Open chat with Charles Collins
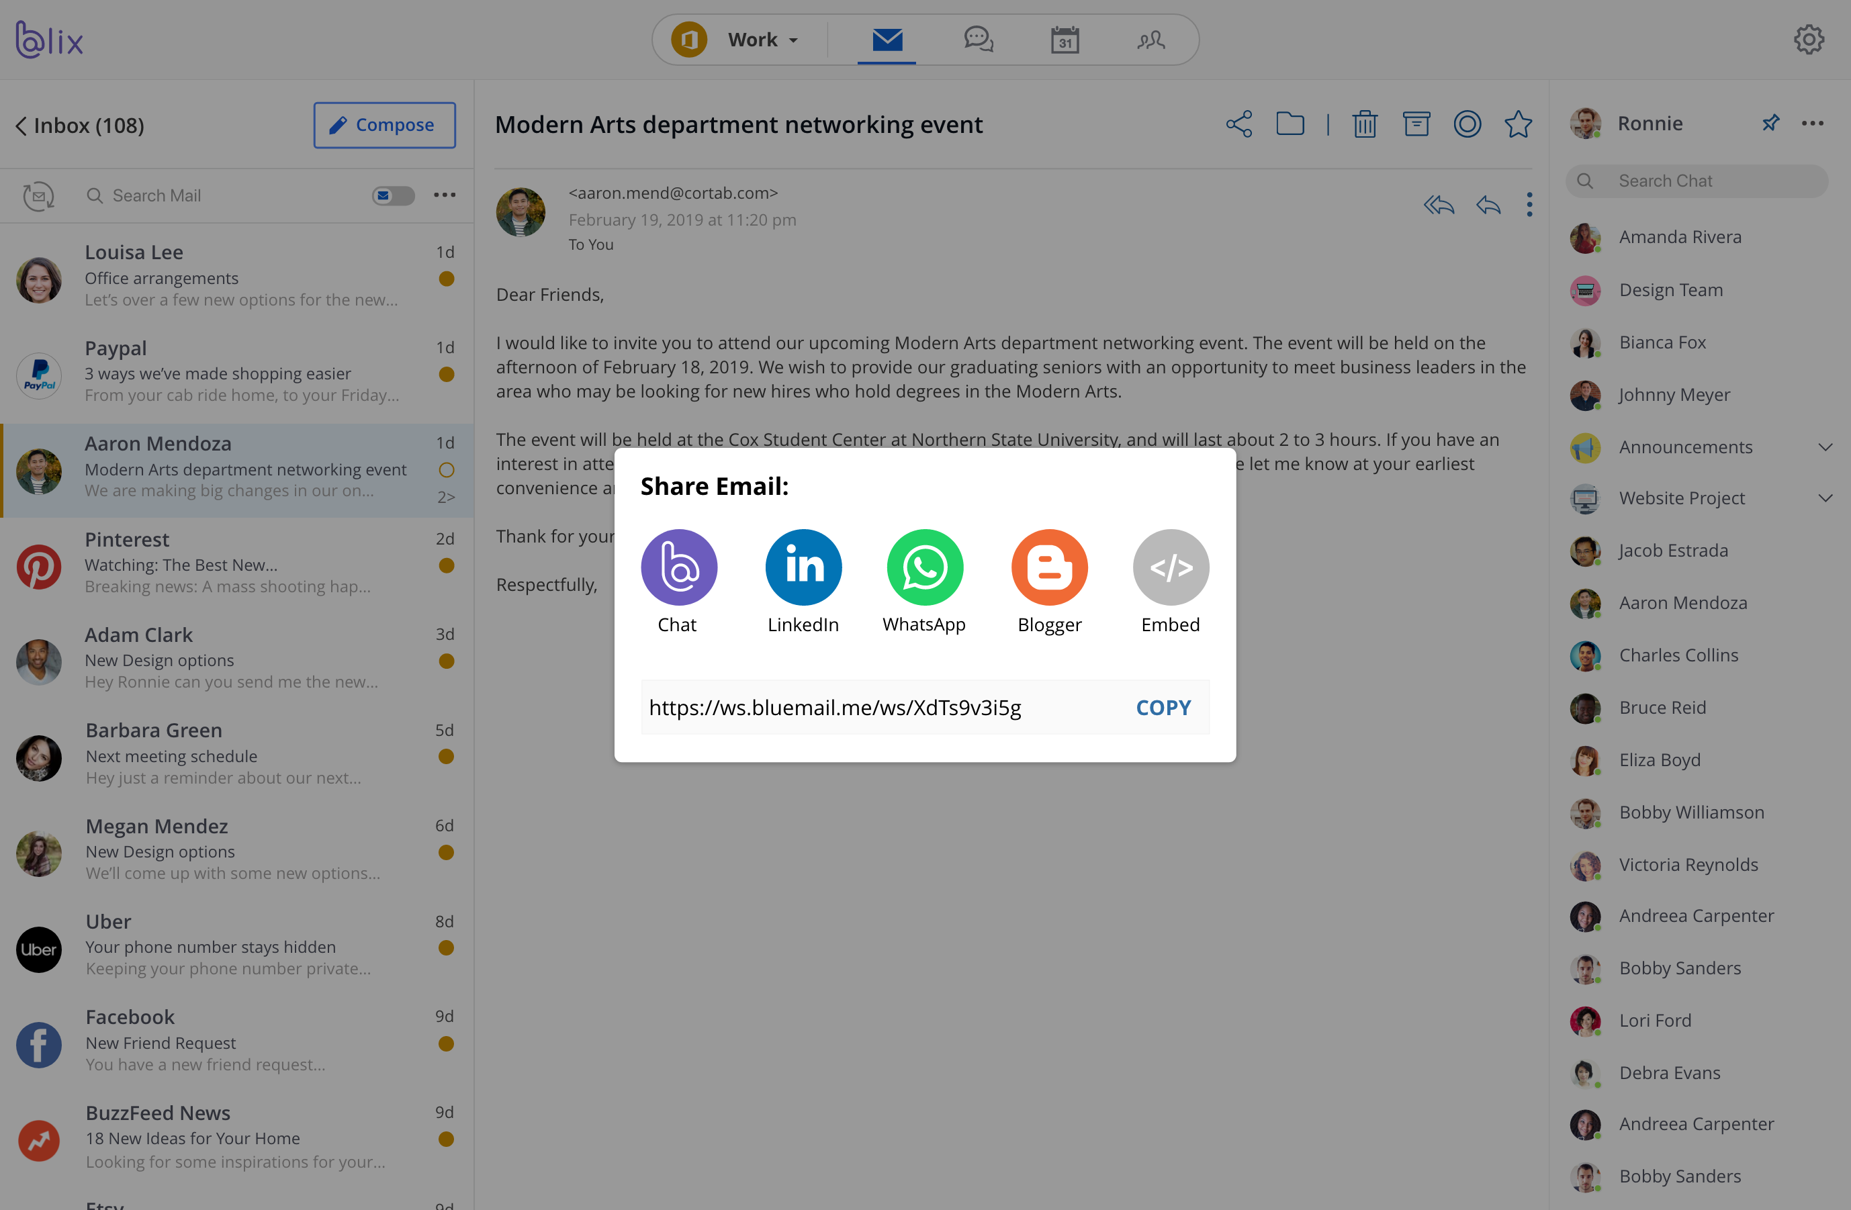 (1699, 655)
